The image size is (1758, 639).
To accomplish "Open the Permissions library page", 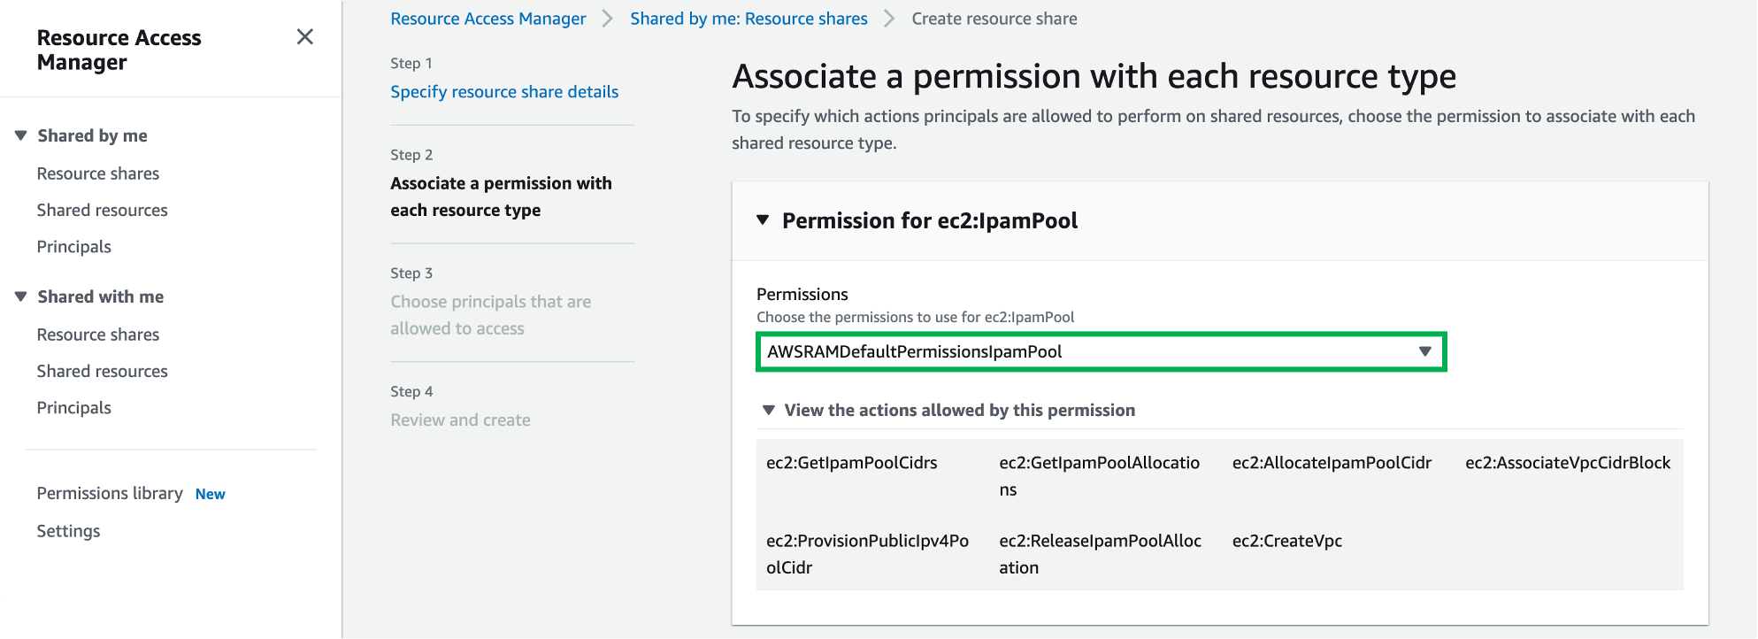I will [110, 493].
